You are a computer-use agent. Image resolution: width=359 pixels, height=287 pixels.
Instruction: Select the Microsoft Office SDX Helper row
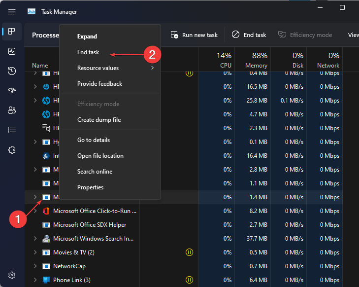click(x=184, y=225)
